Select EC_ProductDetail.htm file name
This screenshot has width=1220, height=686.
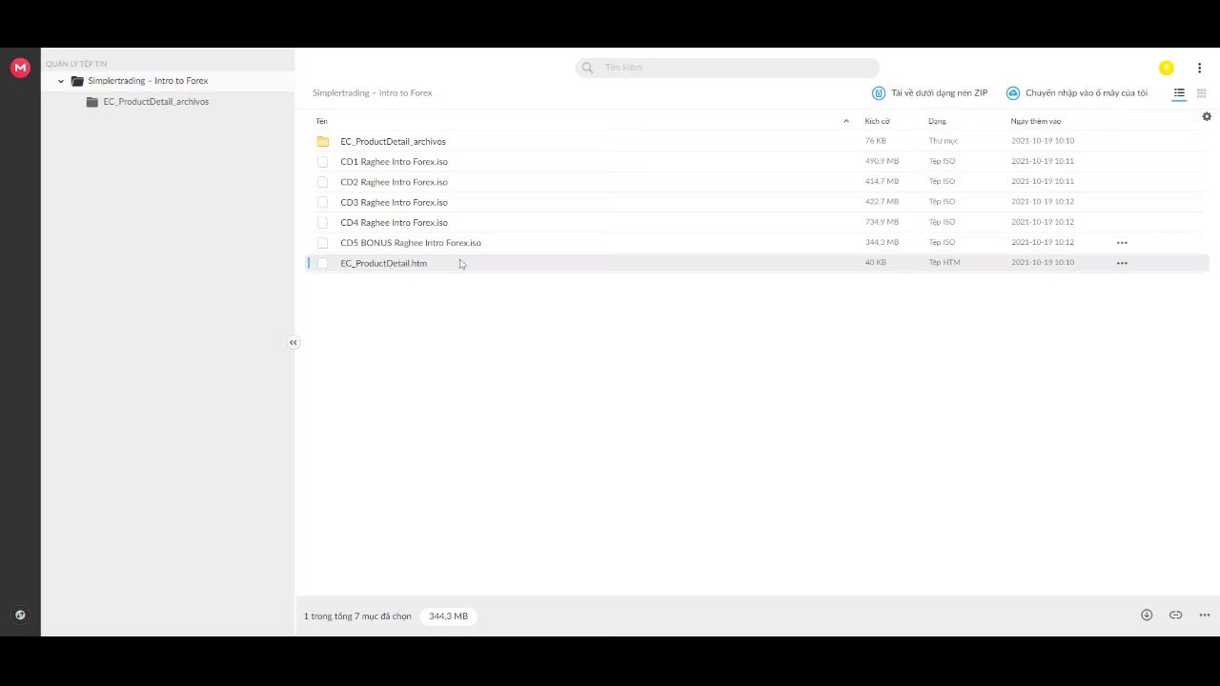pos(383,263)
